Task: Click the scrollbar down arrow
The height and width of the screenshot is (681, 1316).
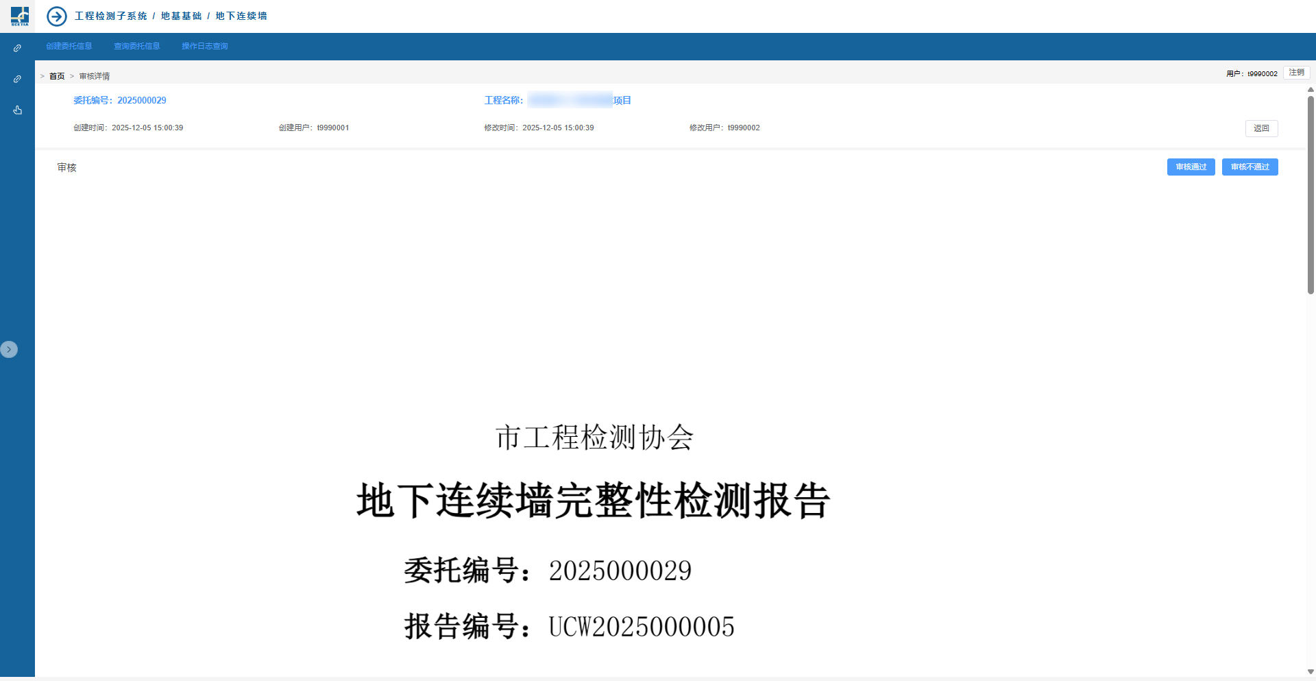Action: click(1311, 672)
